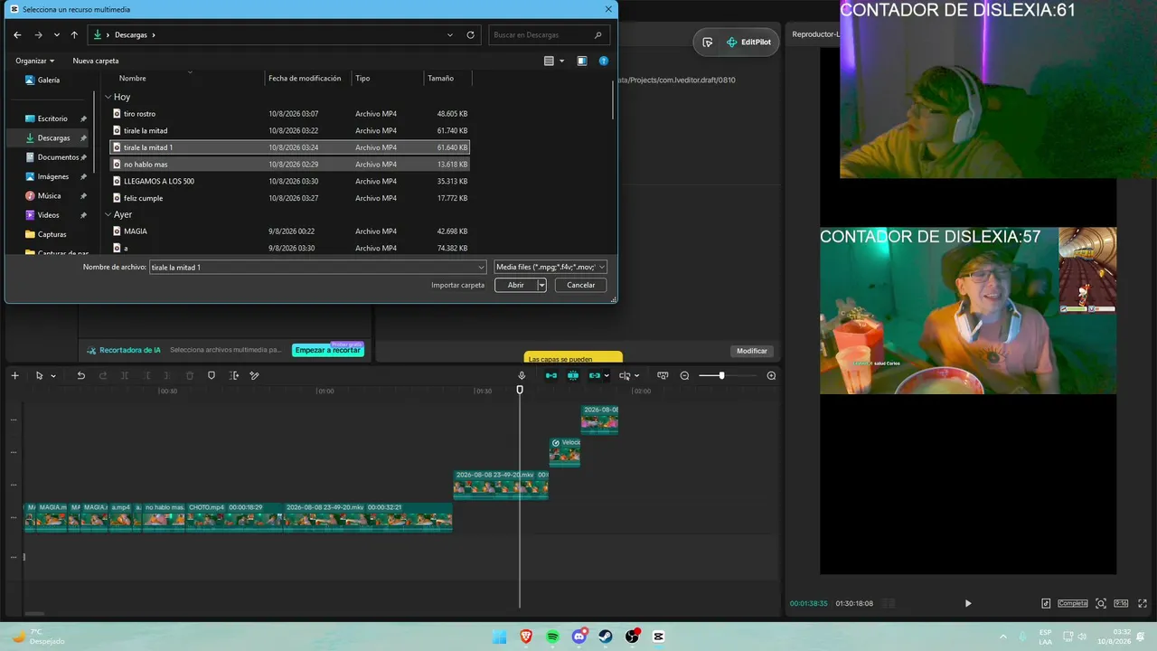Click the icon left of EditPilot
Screen dimensions: 1157x651
pos(707,42)
